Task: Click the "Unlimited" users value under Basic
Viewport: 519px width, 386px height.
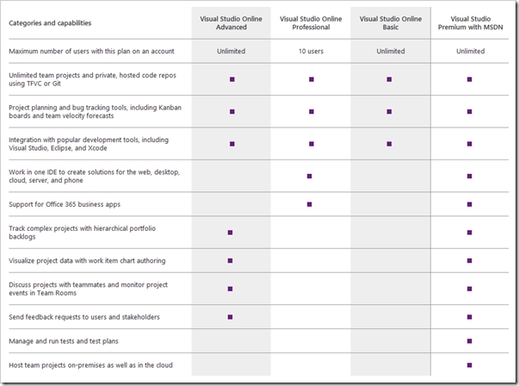Action: 389,51
